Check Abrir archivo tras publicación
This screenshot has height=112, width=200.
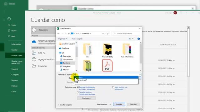pos(113,87)
